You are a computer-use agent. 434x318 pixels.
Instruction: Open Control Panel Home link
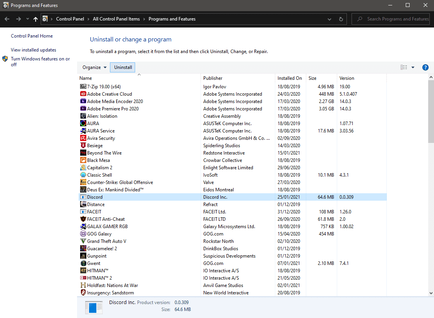point(32,36)
